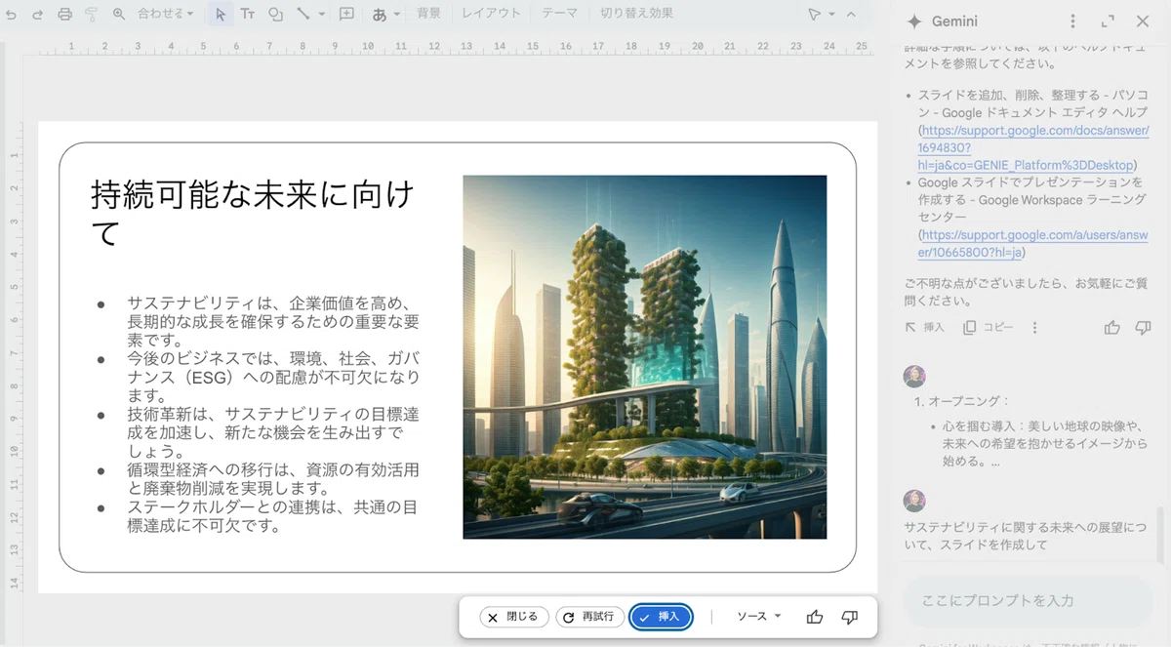Screen dimensions: 1171x647
Task: Select the text box tool
Action: [x=248, y=15]
